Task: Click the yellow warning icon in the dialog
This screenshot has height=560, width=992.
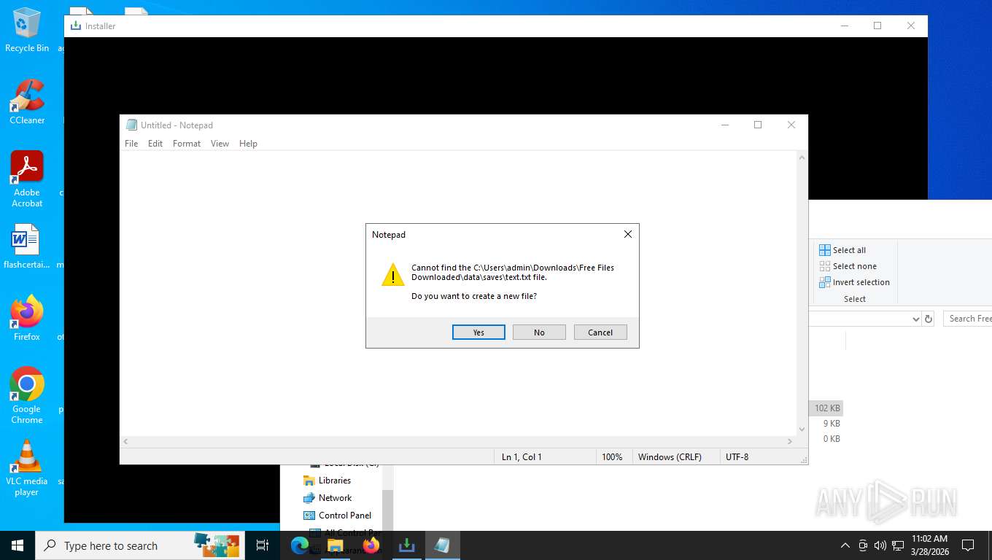Action: click(392, 275)
